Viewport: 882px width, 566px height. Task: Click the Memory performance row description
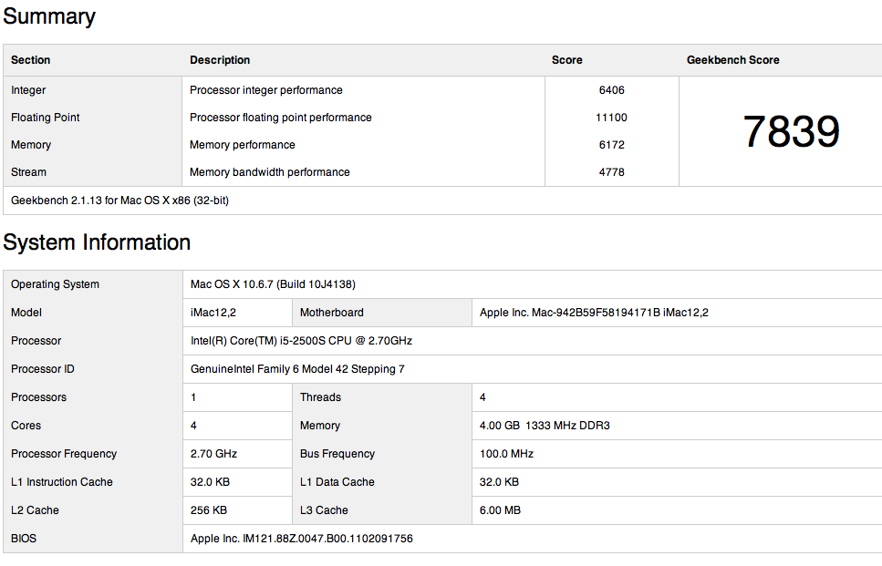coord(243,145)
